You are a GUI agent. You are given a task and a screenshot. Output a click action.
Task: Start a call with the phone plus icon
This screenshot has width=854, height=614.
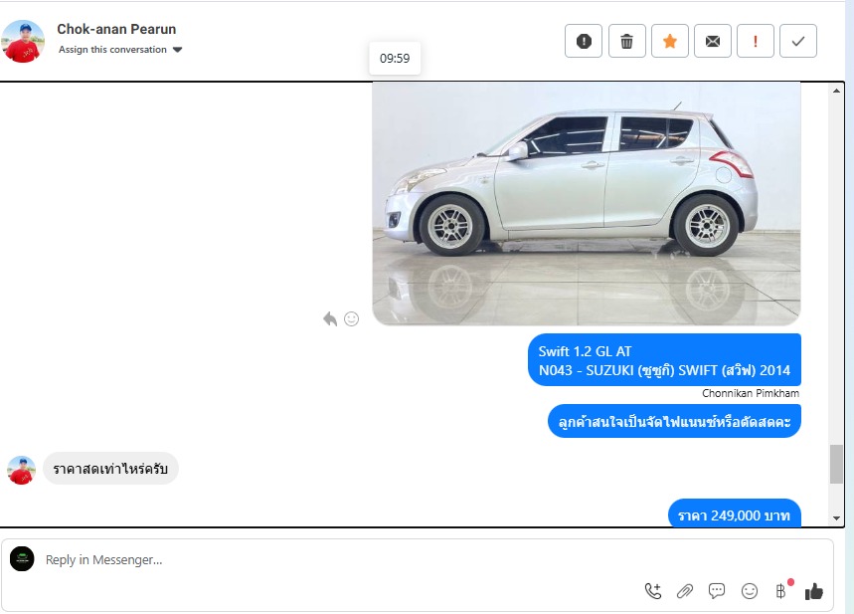653,590
